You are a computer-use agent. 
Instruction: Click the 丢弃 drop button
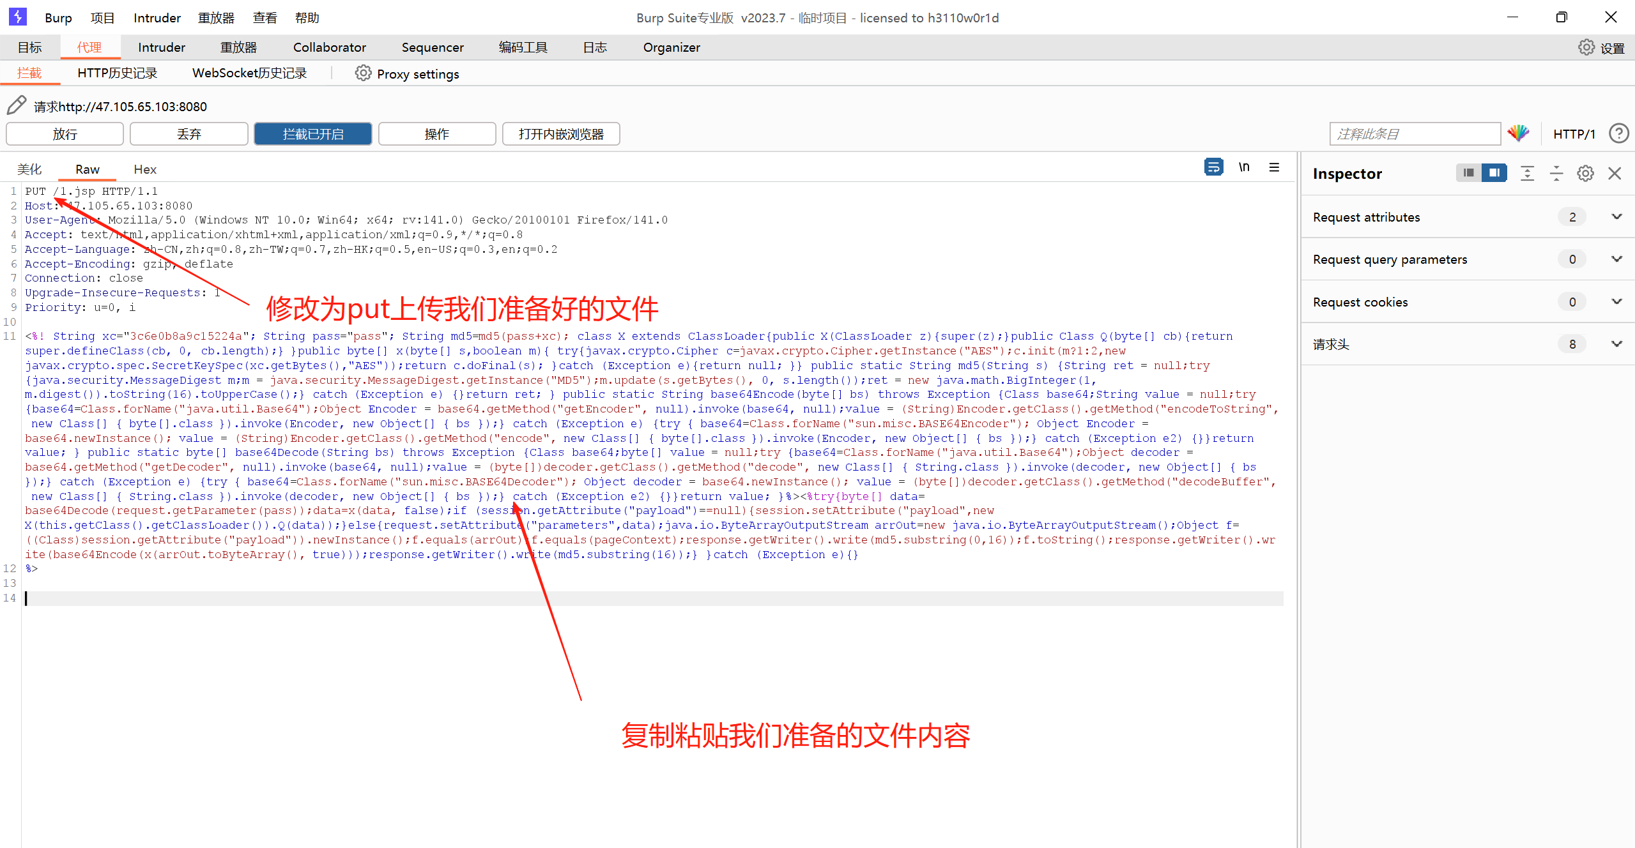click(189, 133)
